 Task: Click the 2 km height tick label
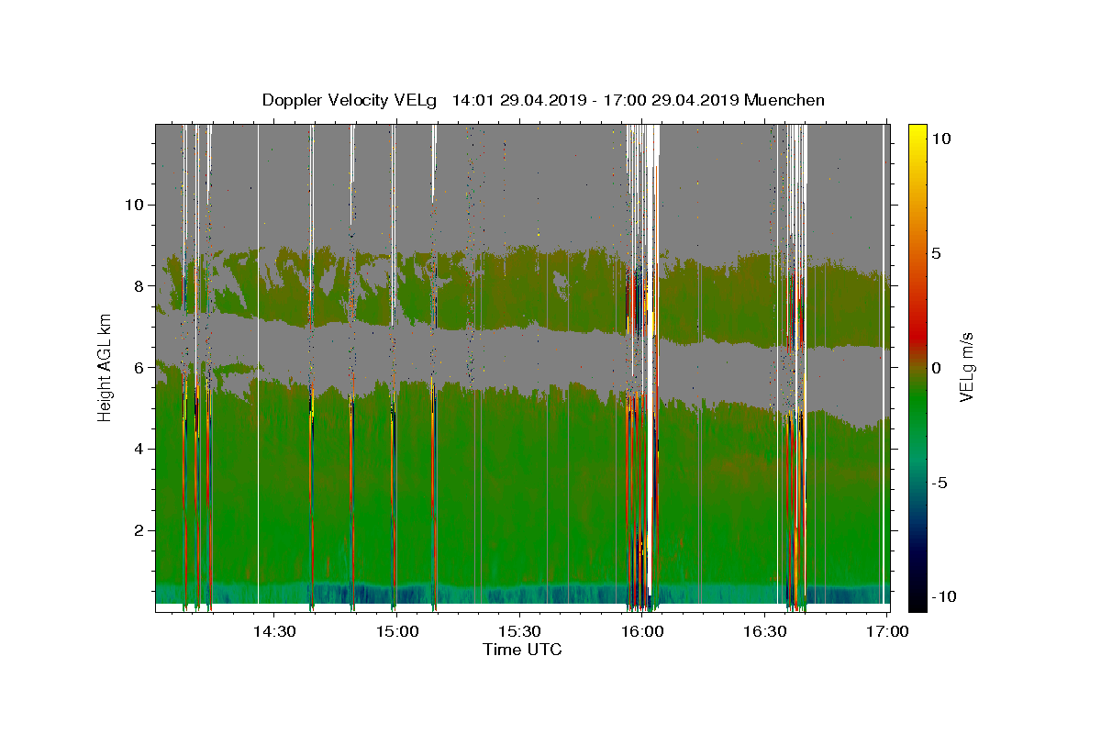click(x=137, y=531)
